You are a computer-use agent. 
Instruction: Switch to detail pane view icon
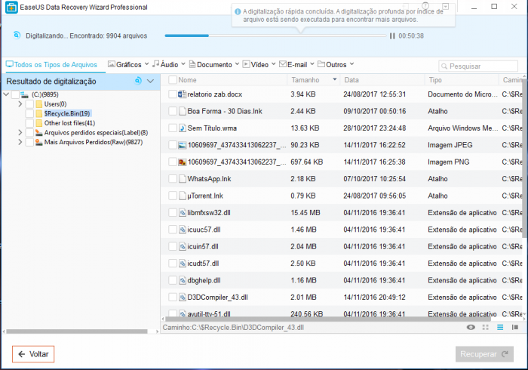515,327
